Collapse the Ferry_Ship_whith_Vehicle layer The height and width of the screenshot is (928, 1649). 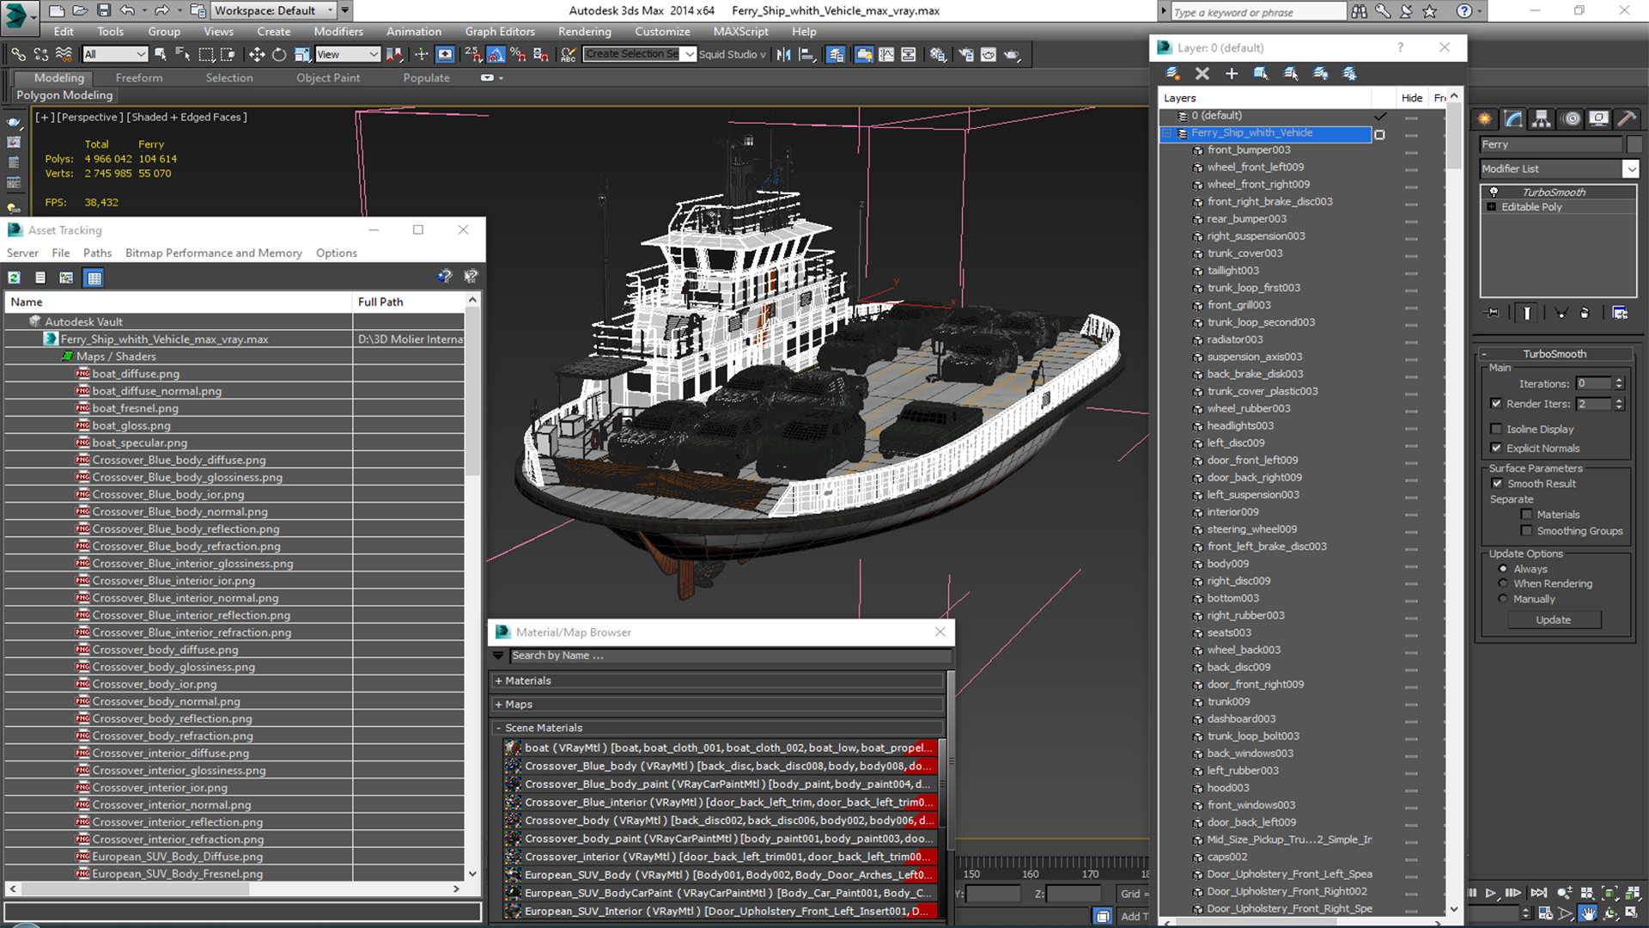pyautogui.click(x=1167, y=133)
